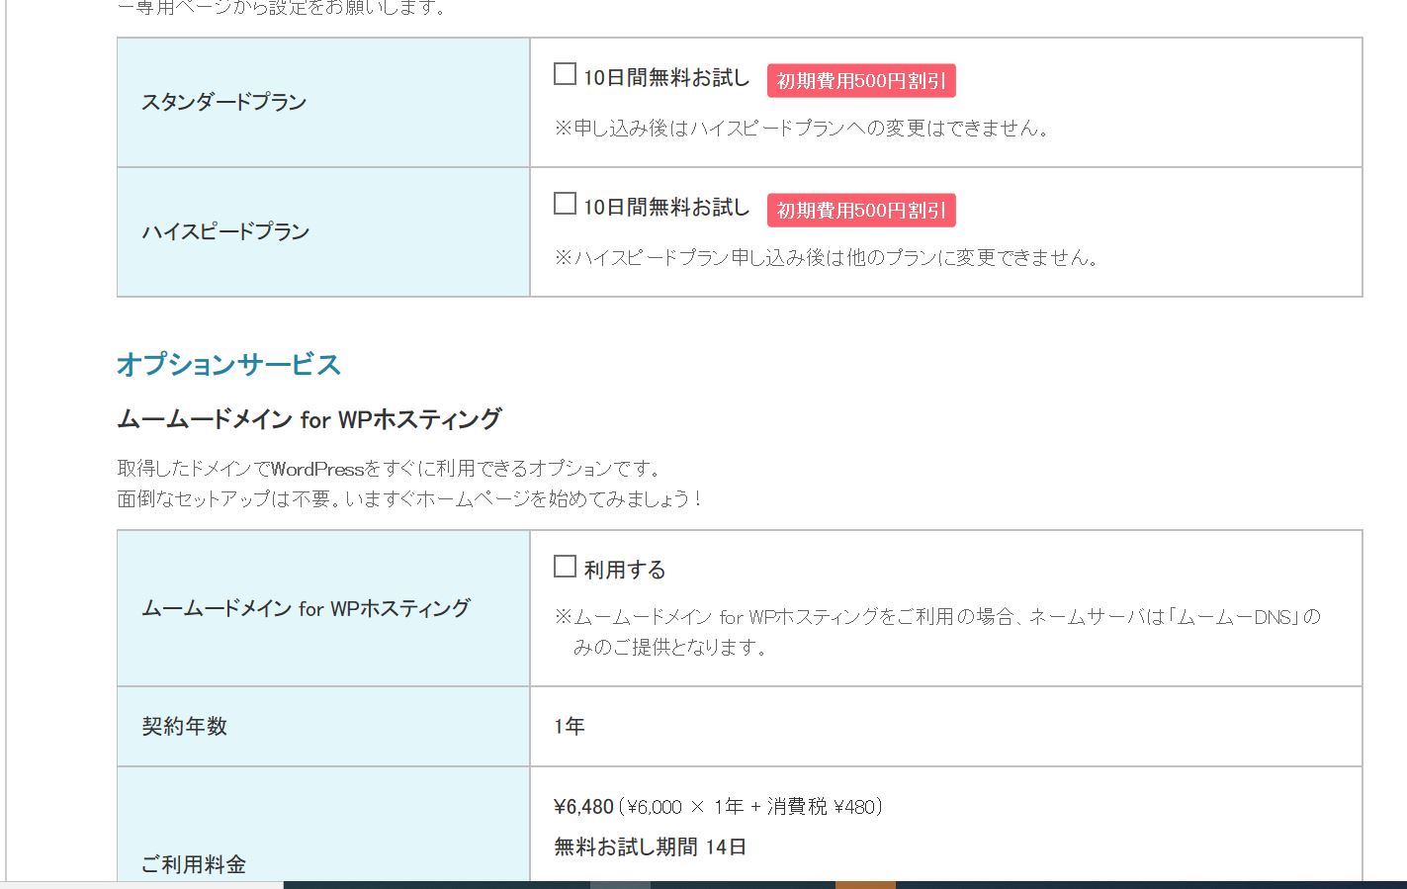The width and height of the screenshot is (1407, 889).
Task: Check the スタンダードプラン 10日間無料お試し checkbox
Action: [x=565, y=74]
